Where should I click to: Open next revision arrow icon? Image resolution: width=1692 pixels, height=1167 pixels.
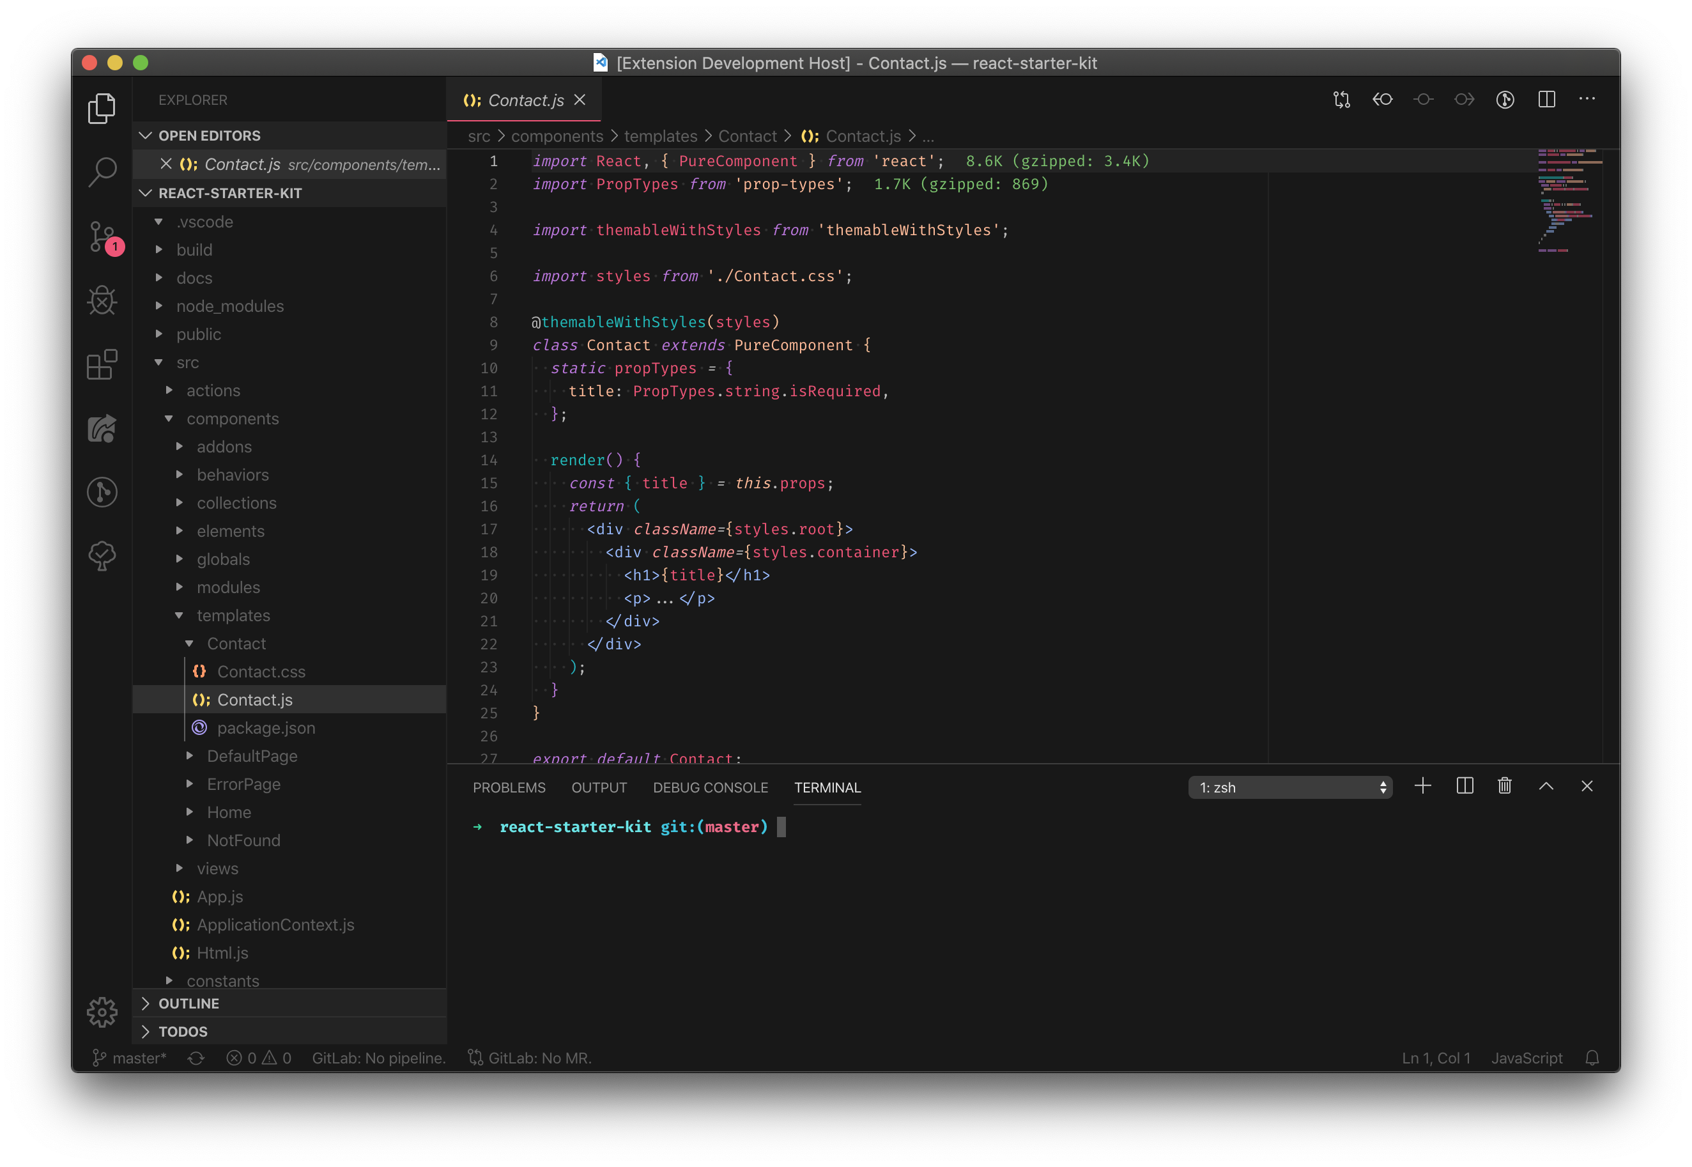1464,100
